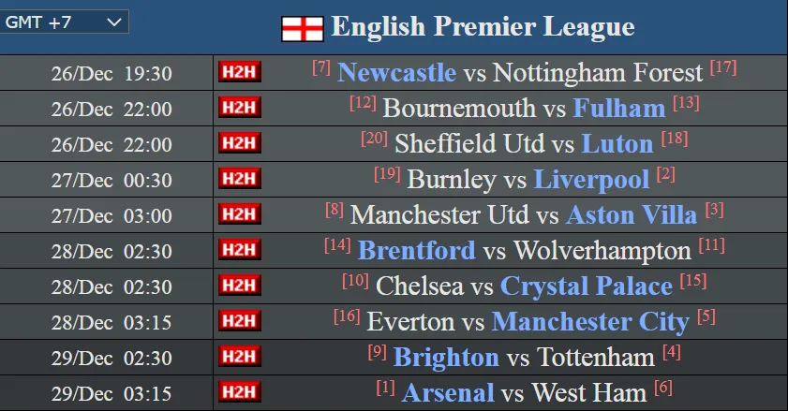This screenshot has height=411, width=788.
Task: Select the Newcastle team link
Action: click(397, 73)
